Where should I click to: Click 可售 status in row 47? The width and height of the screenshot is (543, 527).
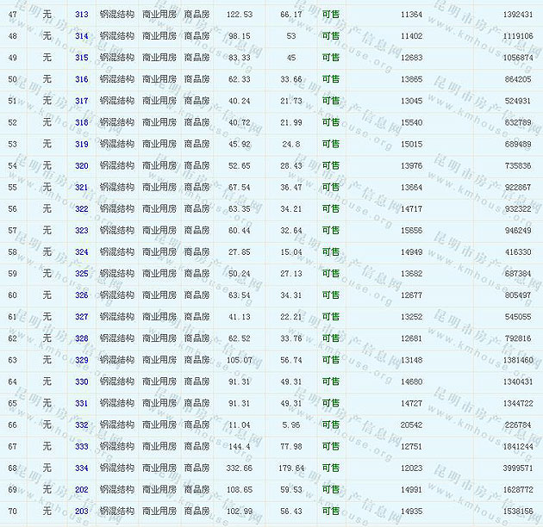[x=330, y=15]
